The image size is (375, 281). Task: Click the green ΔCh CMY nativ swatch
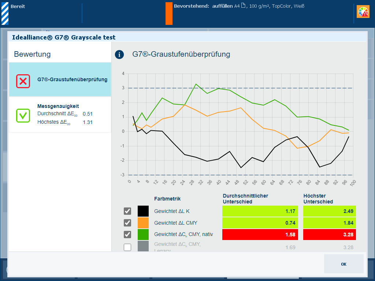(143, 235)
